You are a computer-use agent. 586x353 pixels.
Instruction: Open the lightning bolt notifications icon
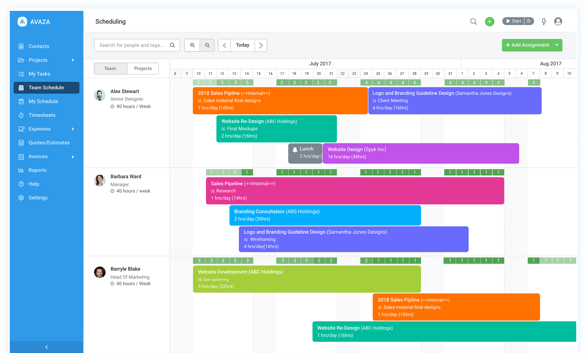[x=544, y=21]
